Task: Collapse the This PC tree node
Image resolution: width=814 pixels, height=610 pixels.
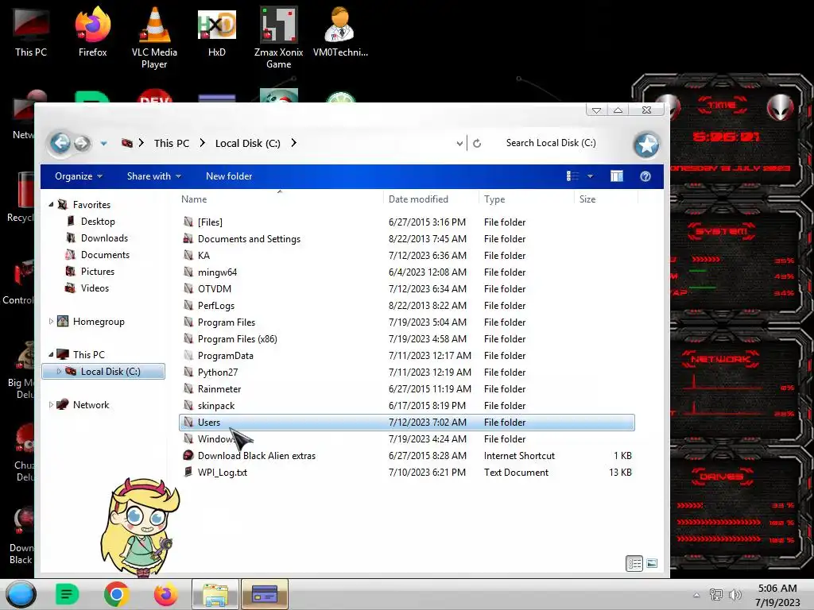Action: coord(51,355)
